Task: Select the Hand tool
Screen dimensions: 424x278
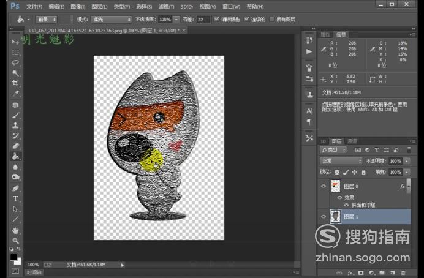Action: coord(15,230)
